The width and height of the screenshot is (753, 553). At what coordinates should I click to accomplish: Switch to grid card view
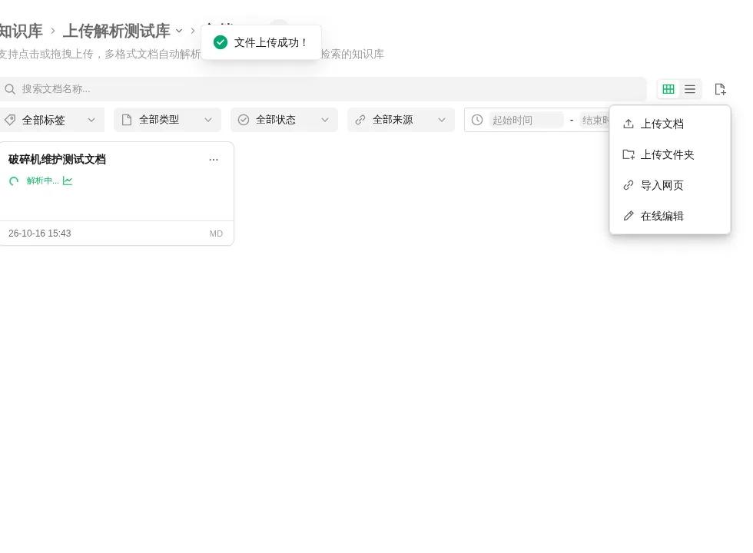click(668, 89)
